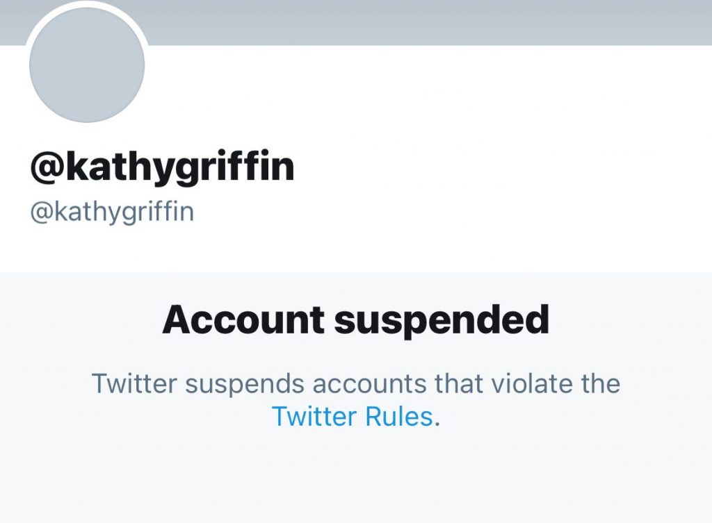Click the Account suspended heading

(x=356, y=320)
